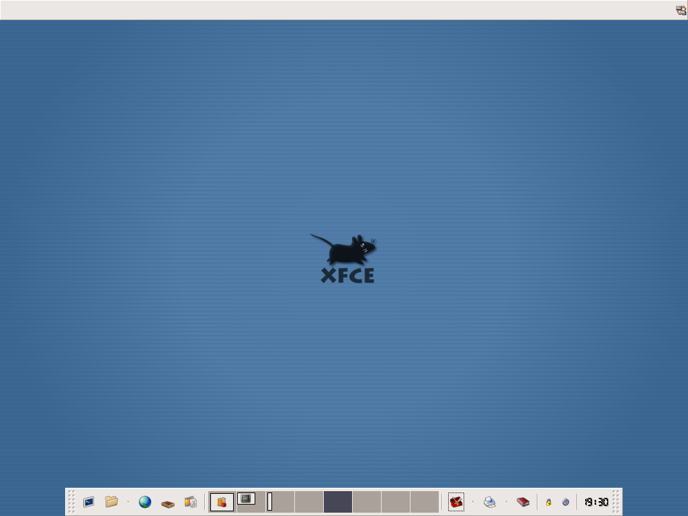Click the brown tray launcher icon
The width and height of the screenshot is (688, 516).
(x=168, y=503)
